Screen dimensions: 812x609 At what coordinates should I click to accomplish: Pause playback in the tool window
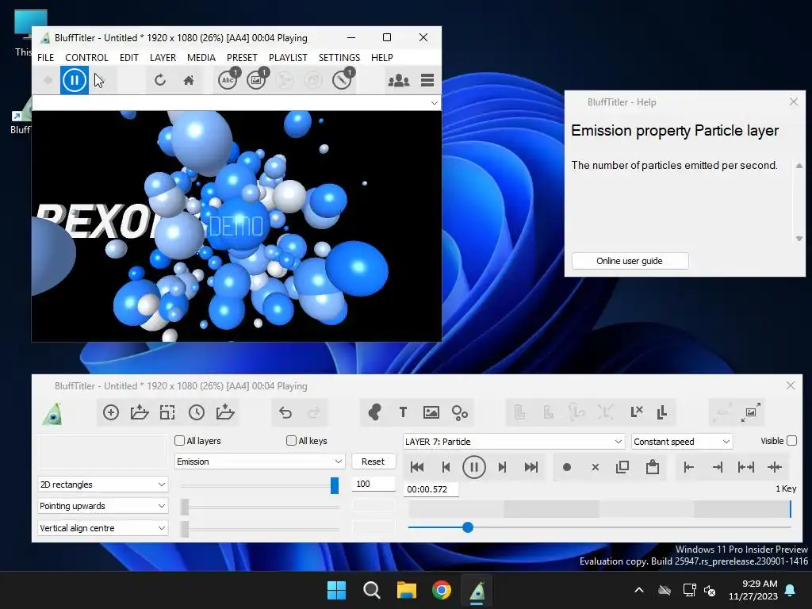tap(474, 467)
